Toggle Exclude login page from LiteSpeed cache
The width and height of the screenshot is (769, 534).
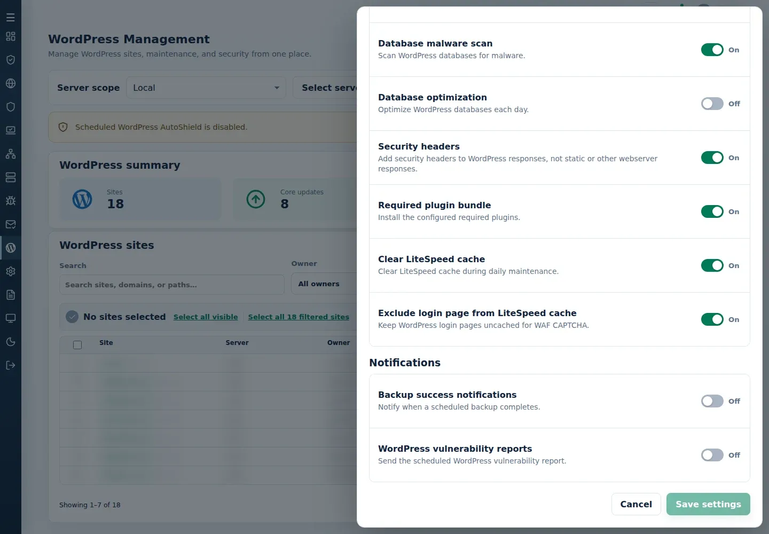click(x=712, y=319)
